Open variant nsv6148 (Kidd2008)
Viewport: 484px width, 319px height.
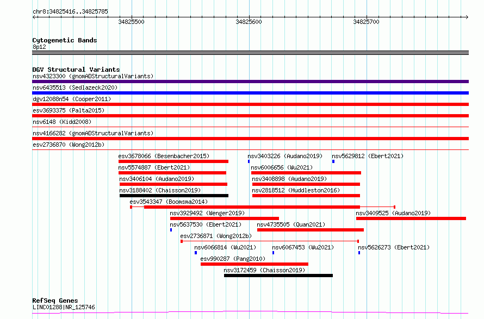pyautogui.click(x=62, y=122)
